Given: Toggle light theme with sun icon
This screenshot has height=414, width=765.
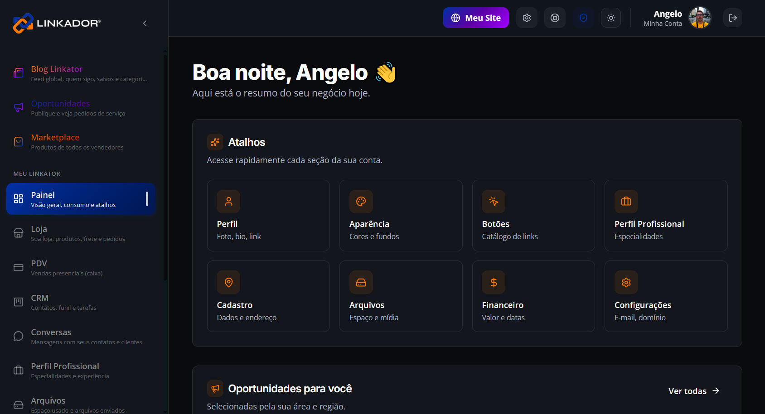Looking at the screenshot, I should (611, 18).
